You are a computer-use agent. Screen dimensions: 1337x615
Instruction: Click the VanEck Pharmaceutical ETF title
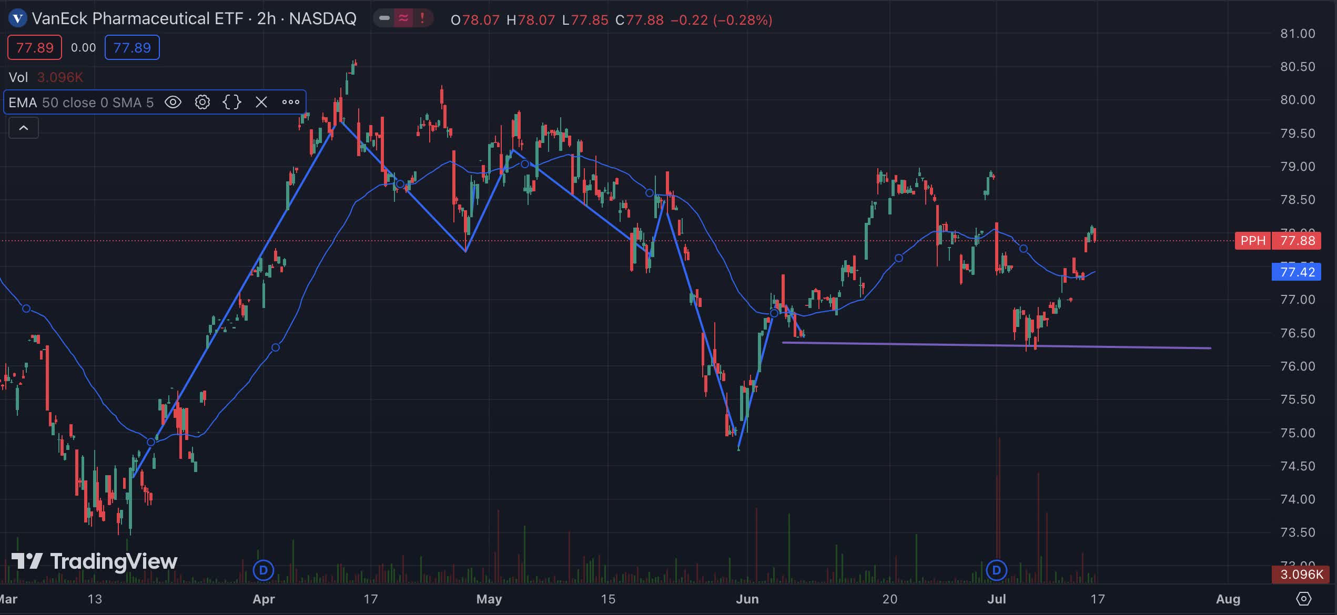tap(194, 19)
